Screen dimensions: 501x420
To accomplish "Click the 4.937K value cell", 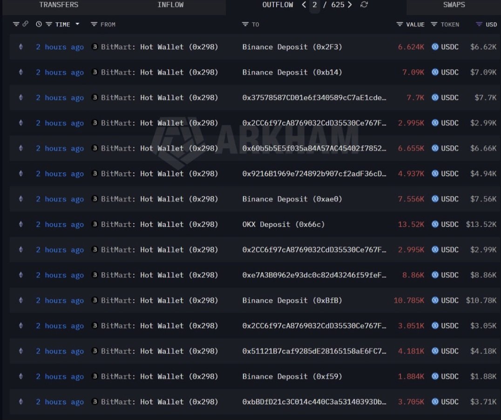I will coord(411,174).
